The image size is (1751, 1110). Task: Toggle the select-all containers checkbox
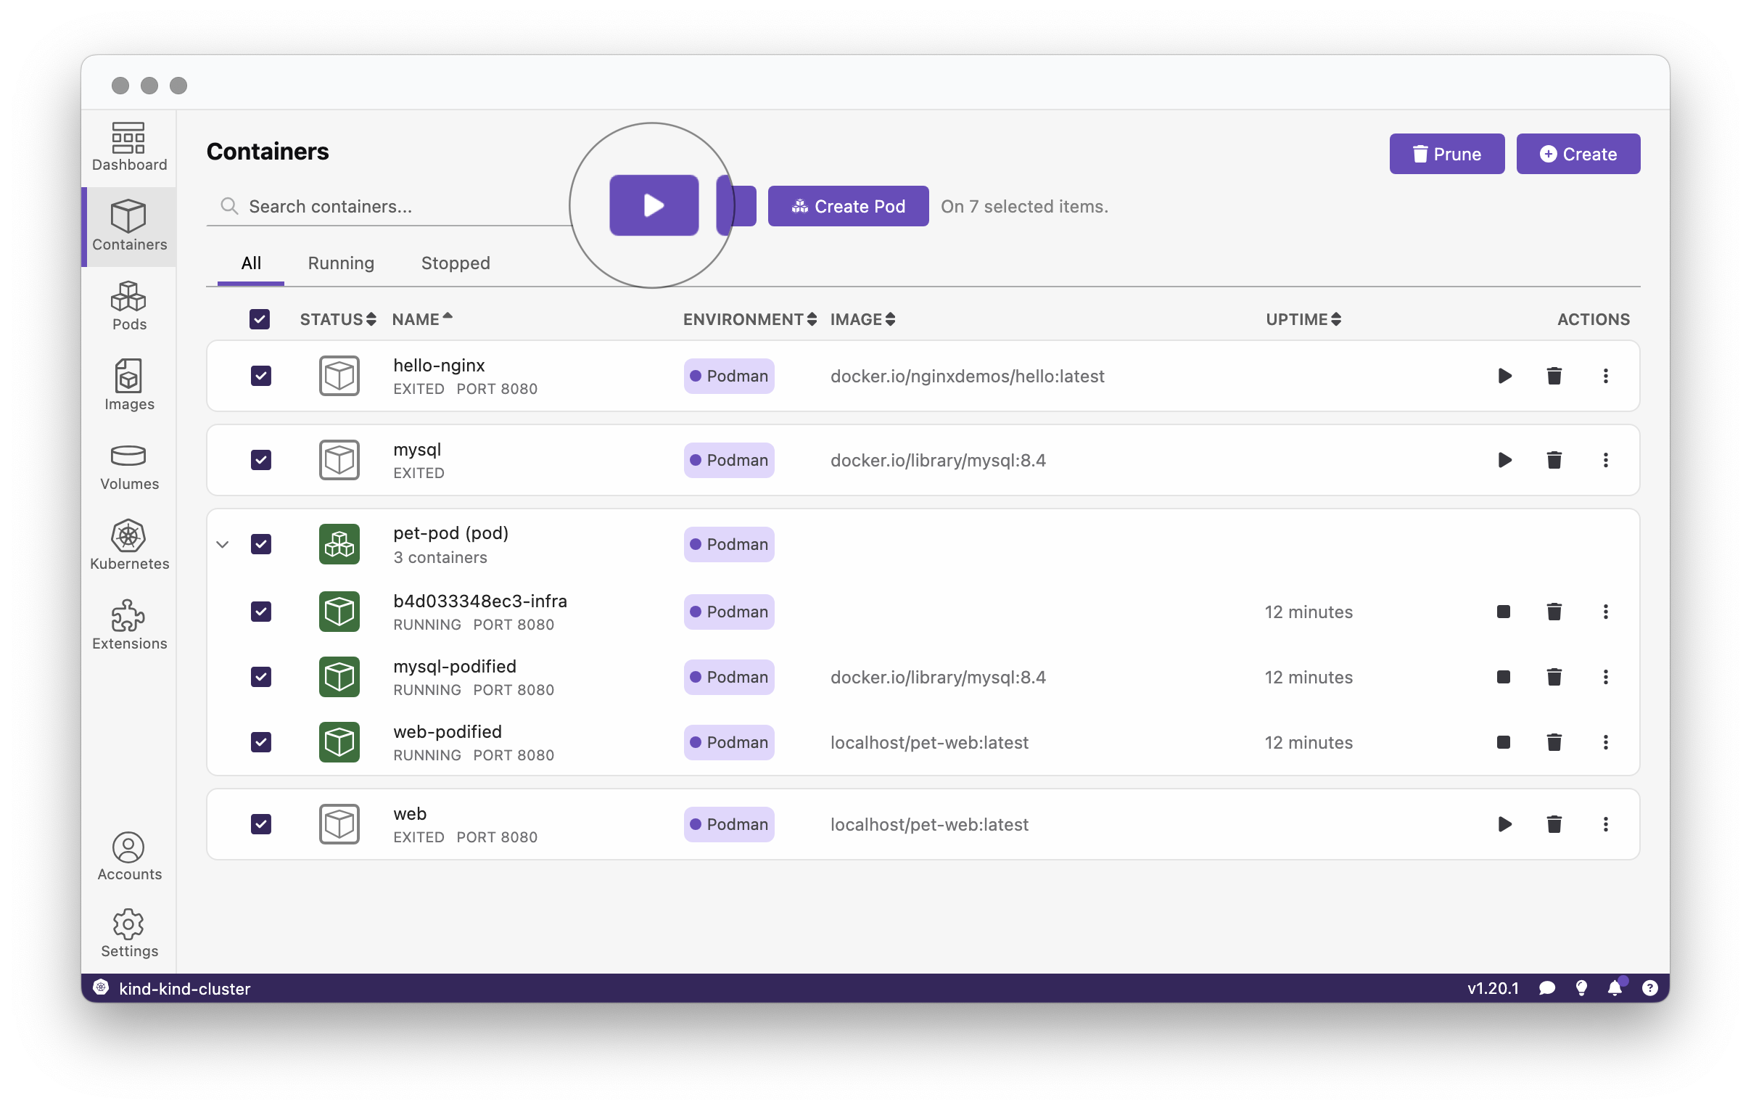[x=260, y=318]
